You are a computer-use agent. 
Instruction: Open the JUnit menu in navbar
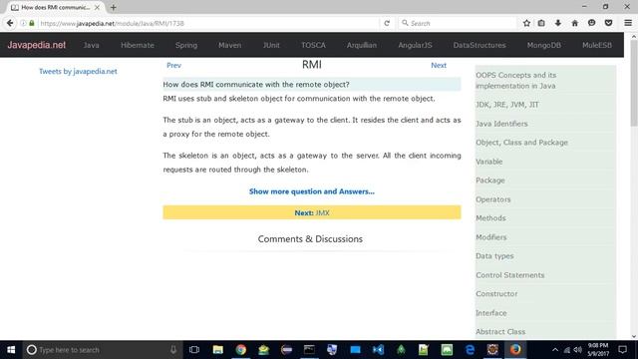pyautogui.click(x=271, y=45)
